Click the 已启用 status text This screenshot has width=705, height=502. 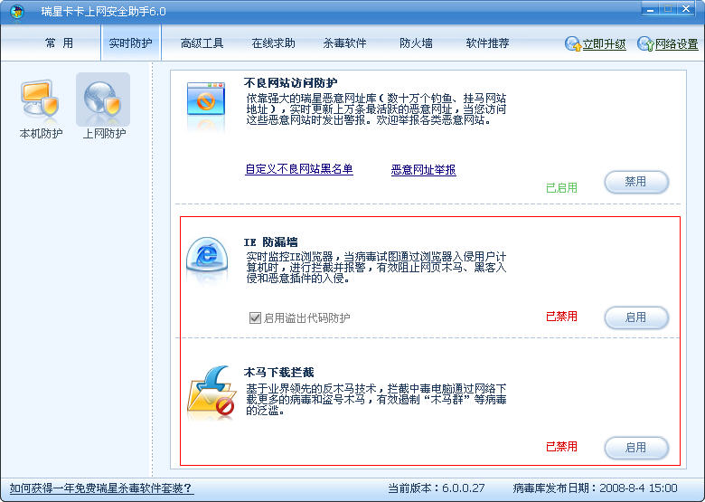(561, 187)
